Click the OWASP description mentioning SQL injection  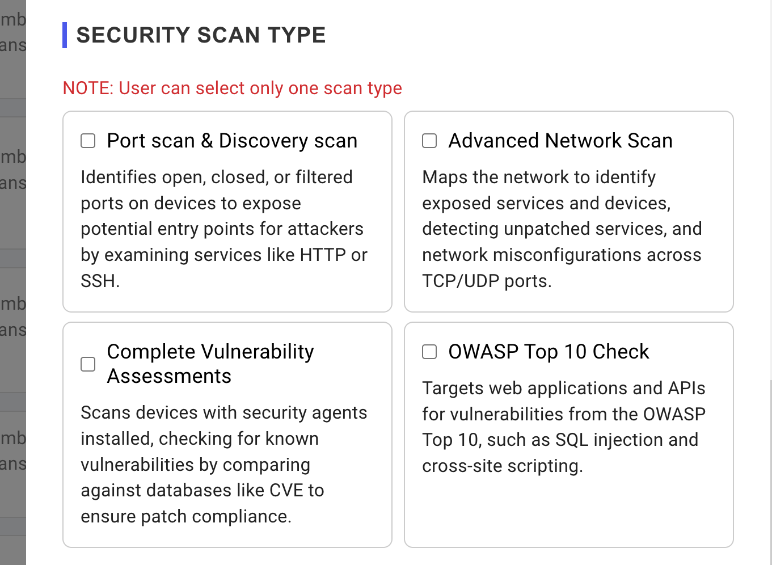pyautogui.click(x=563, y=427)
